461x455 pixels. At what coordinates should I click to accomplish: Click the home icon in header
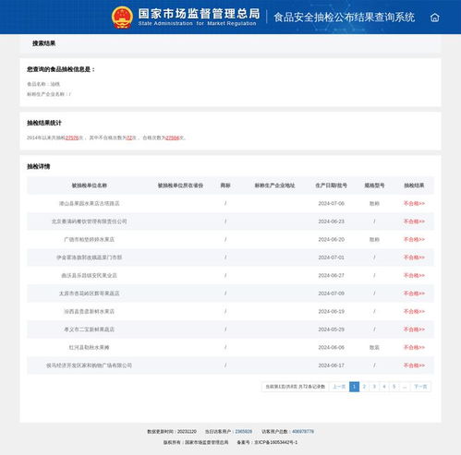click(x=434, y=18)
